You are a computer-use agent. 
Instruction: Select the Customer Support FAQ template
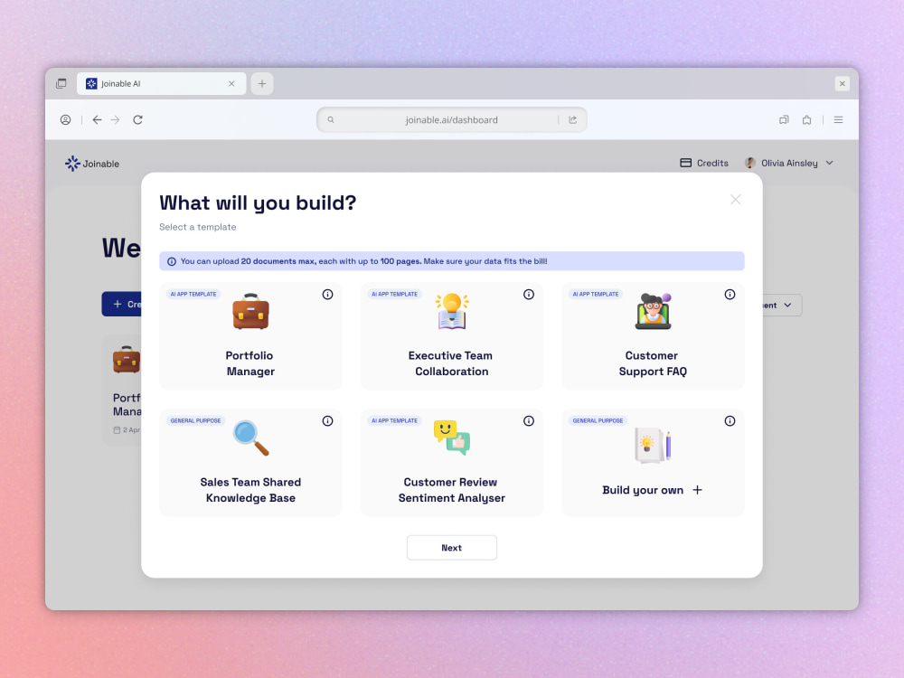coord(653,336)
